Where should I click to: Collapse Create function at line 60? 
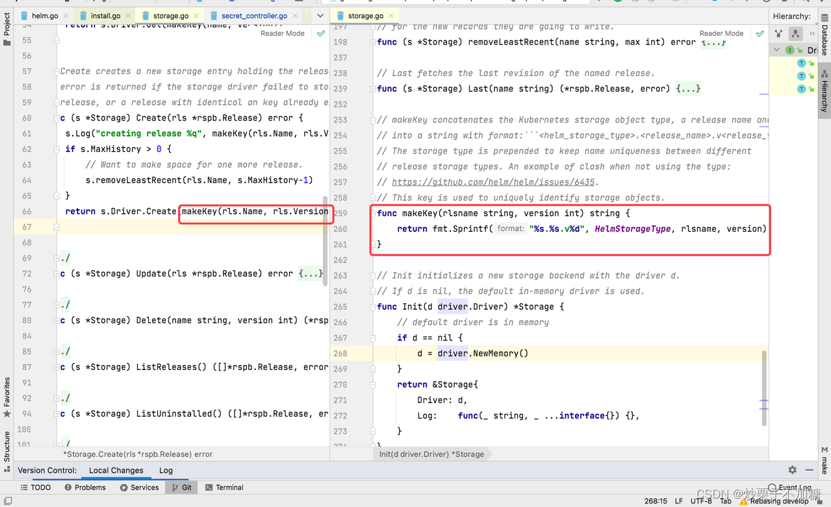point(57,118)
